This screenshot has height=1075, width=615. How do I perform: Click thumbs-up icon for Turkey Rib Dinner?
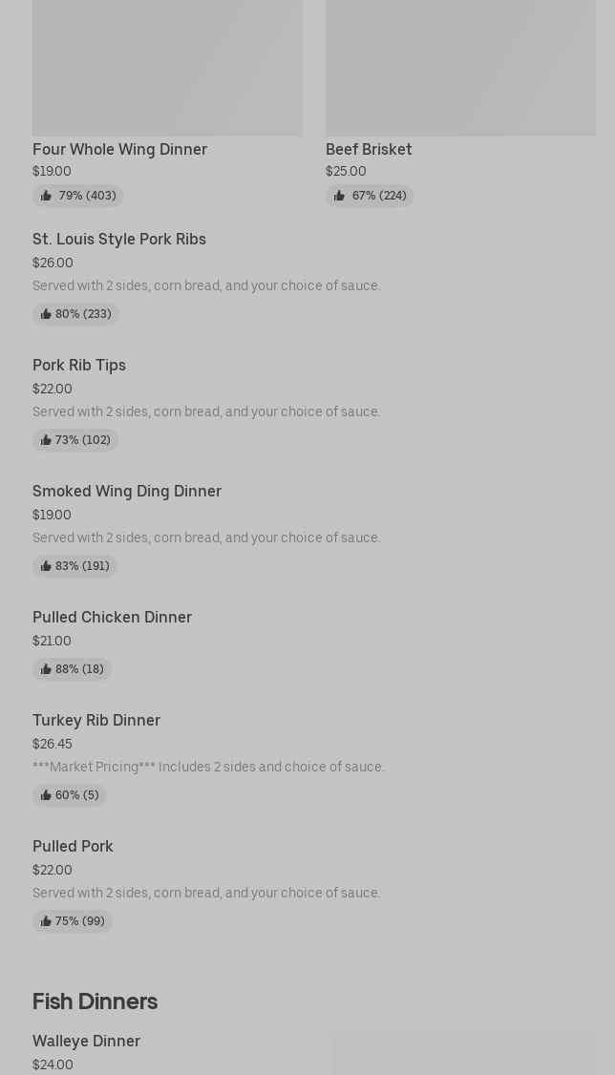point(46,795)
